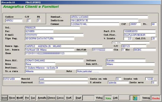
Task: Go to previous record with Pre
Action: pyautogui.click(x=27, y=98)
